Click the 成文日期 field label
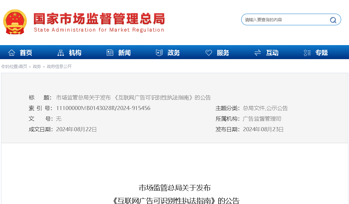 tap(41, 129)
